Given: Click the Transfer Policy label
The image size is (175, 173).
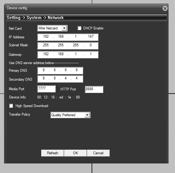Looking at the screenshot, I should 20,114.
